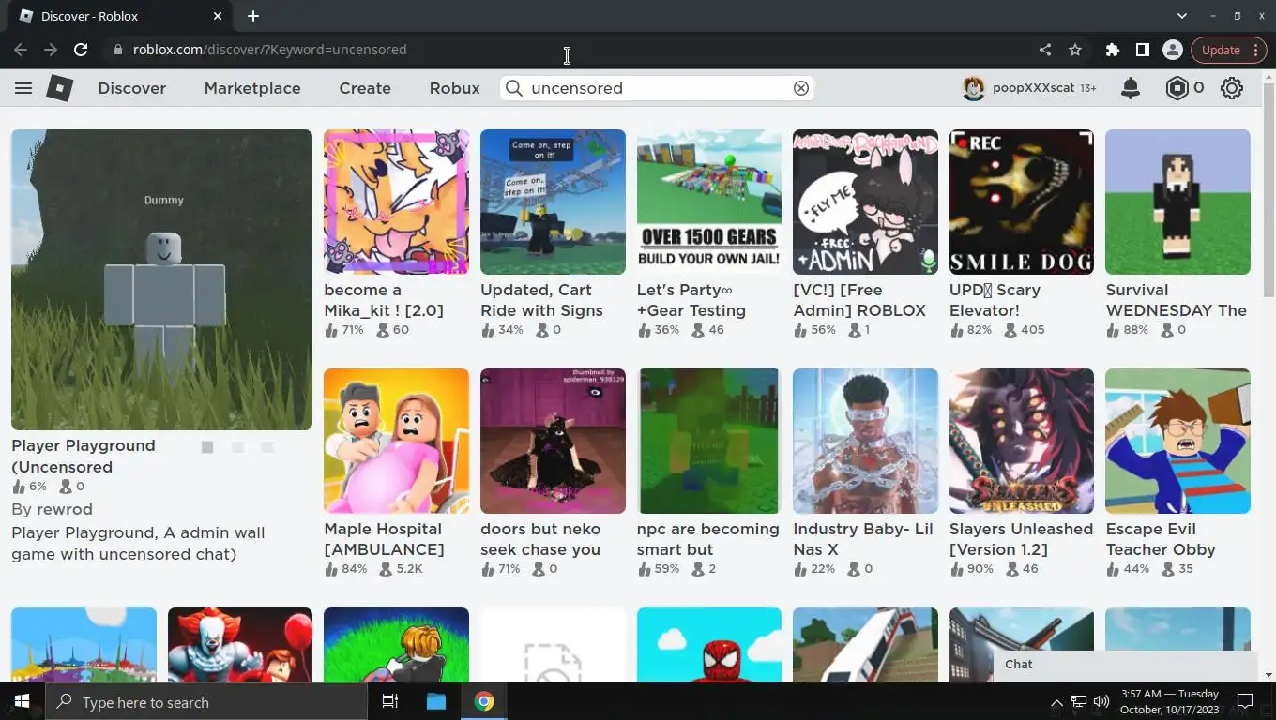This screenshot has width=1276, height=720.
Task: Click the search magnifier icon
Action: (x=514, y=88)
